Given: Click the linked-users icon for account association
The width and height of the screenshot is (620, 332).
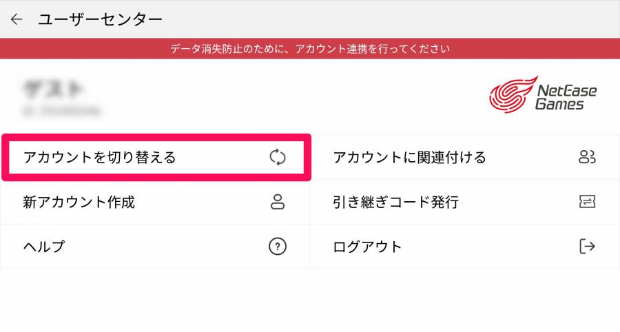Looking at the screenshot, I should (587, 157).
